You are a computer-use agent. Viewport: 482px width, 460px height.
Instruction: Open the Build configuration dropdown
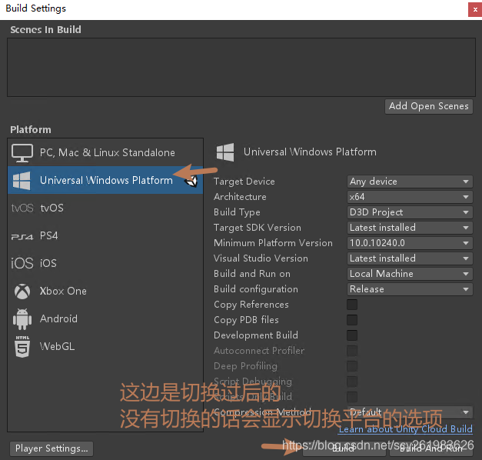click(410, 289)
